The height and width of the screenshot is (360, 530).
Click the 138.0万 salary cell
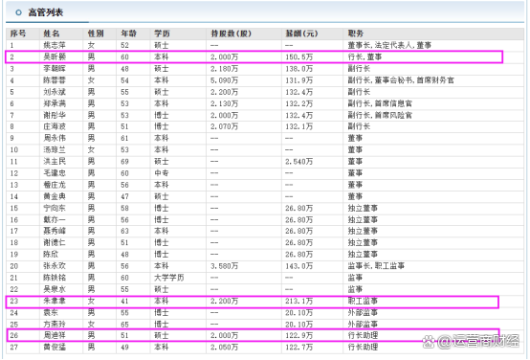point(299,69)
